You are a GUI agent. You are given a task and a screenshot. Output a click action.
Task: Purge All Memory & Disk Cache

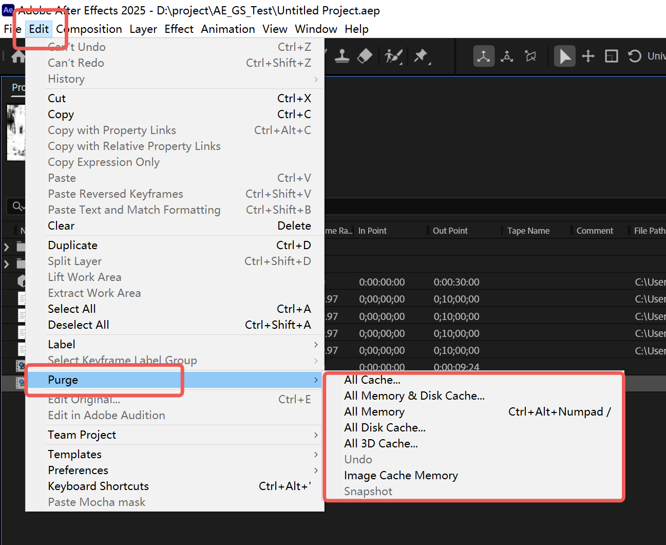click(473, 396)
